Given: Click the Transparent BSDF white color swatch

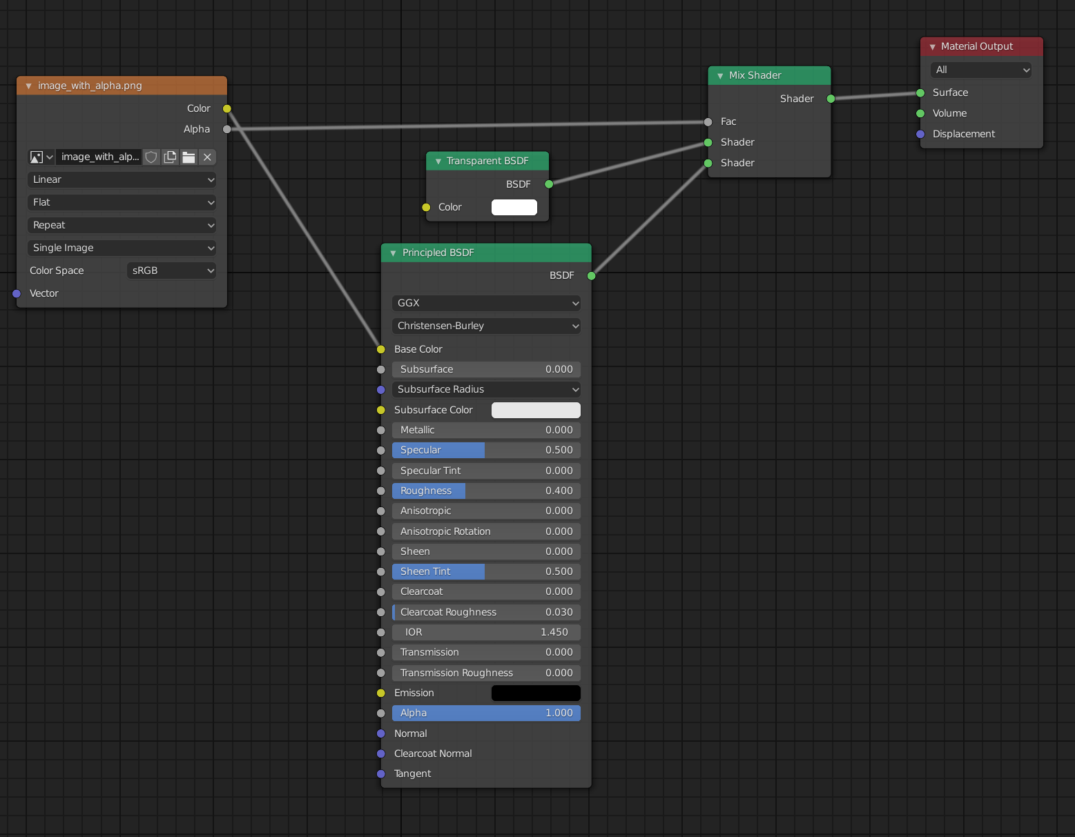Looking at the screenshot, I should [x=514, y=207].
